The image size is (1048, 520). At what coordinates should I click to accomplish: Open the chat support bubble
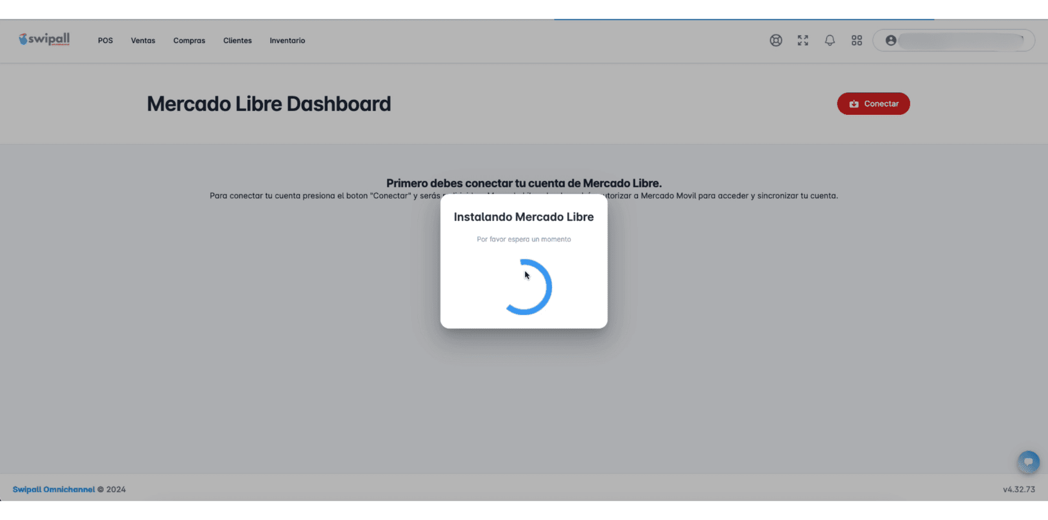coord(1028,462)
